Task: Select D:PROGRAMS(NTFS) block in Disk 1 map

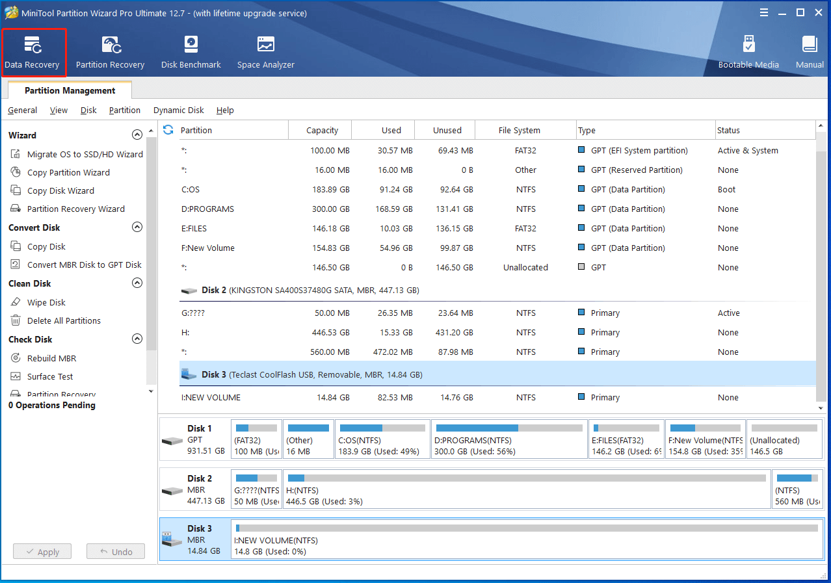Action: [x=508, y=439]
